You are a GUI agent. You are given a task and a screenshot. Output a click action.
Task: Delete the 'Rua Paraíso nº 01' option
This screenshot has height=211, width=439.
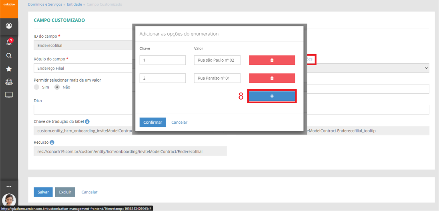pyautogui.click(x=272, y=78)
